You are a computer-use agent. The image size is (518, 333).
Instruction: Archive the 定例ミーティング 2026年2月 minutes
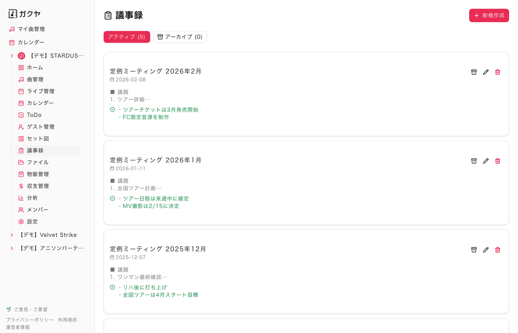(x=474, y=72)
